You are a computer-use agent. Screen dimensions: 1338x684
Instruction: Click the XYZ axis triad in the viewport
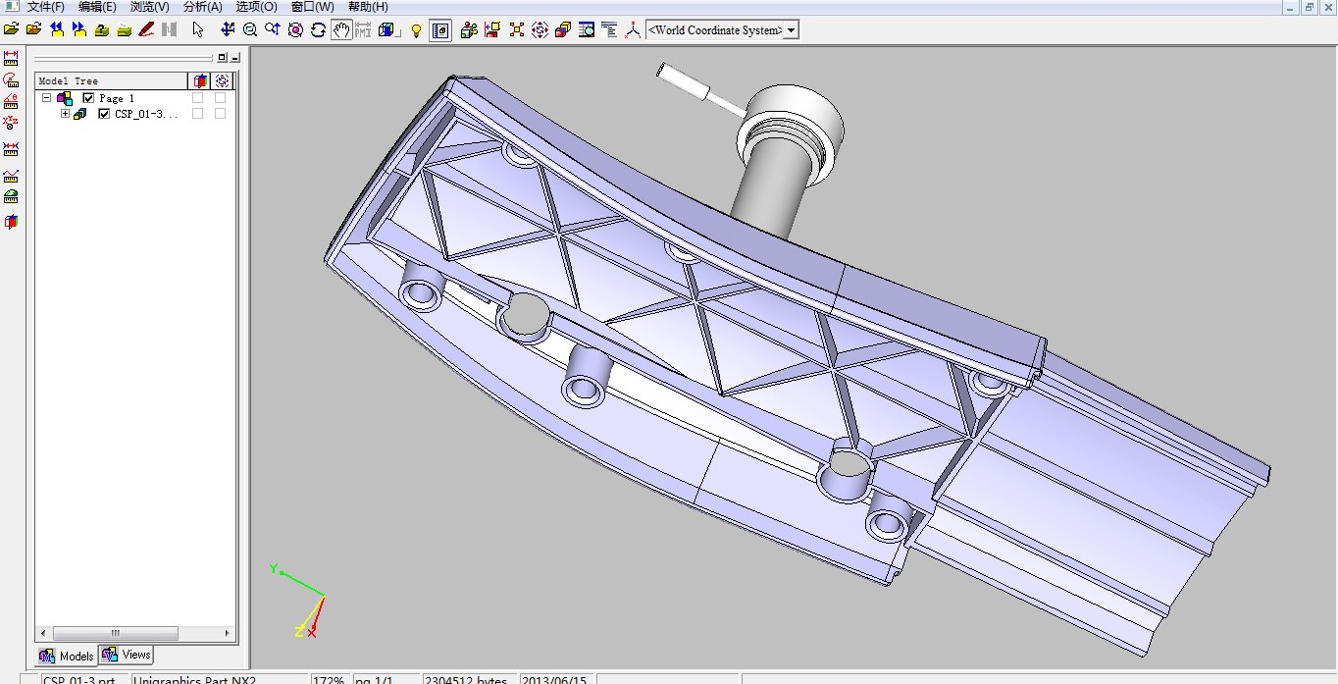(297, 602)
